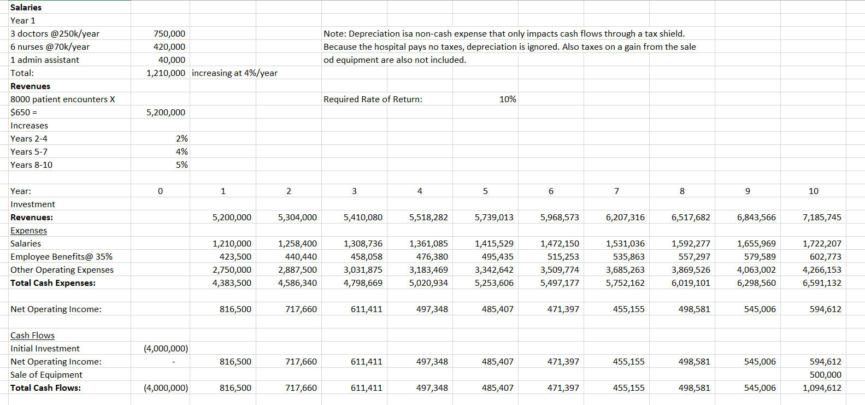The image size is (865, 405).
Task: Click Year 3 Employee Benefits value 458,058
Action: [366, 256]
